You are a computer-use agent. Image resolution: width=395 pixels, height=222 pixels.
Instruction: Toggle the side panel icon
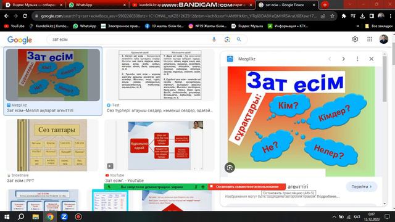point(372,16)
